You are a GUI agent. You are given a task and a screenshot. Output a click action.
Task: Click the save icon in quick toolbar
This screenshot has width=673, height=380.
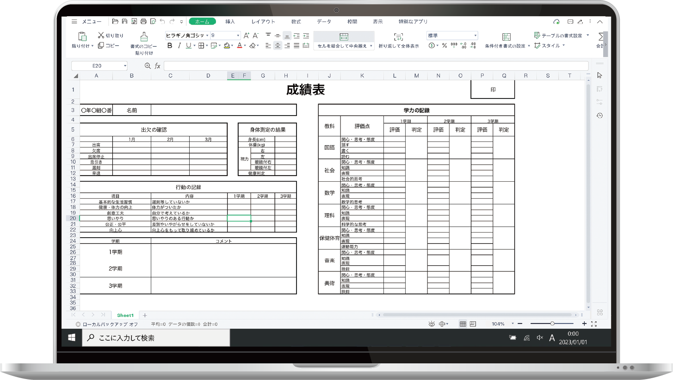(x=124, y=22)
